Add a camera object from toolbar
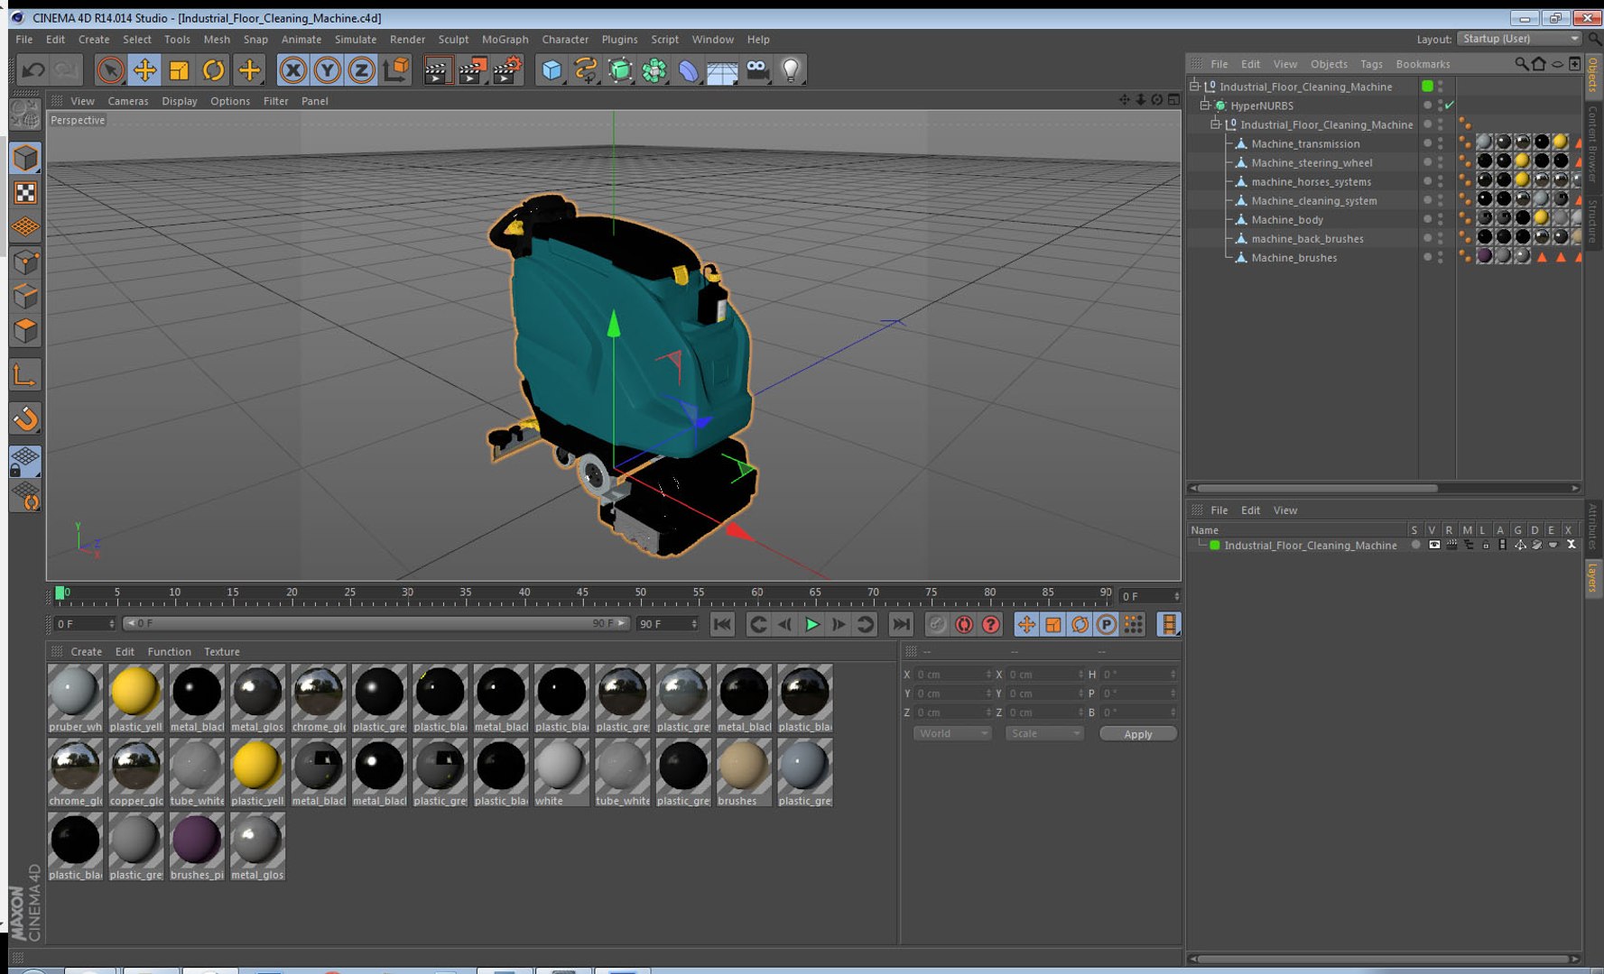Image resolution: width=1604 pixels, height=974 pixels. pos(756,70)
